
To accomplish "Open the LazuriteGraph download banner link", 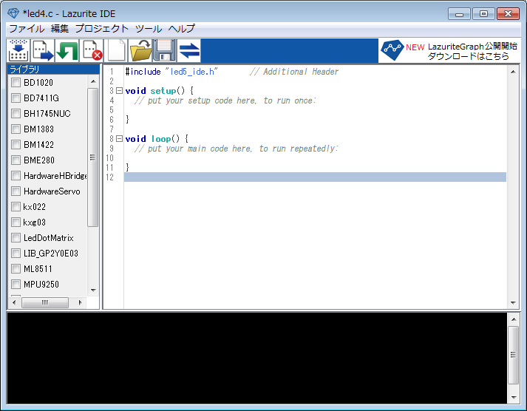I will point(449,51).
